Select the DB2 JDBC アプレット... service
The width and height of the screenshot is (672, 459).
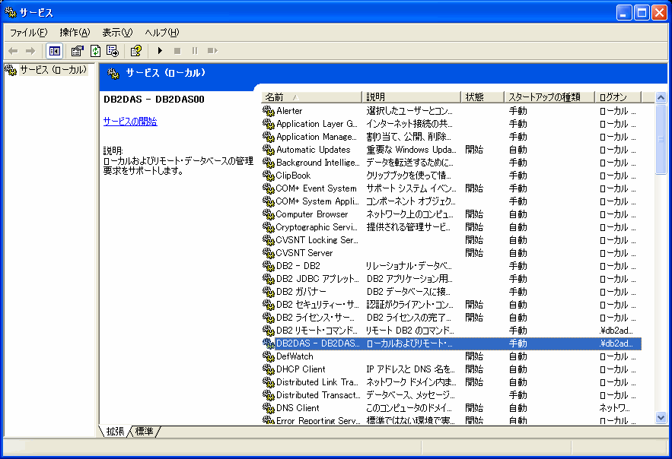[451, 279]
